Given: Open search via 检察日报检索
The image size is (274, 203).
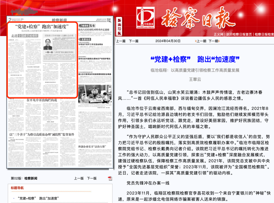Looking at the screenshot, I should click(x=264, y=34).
